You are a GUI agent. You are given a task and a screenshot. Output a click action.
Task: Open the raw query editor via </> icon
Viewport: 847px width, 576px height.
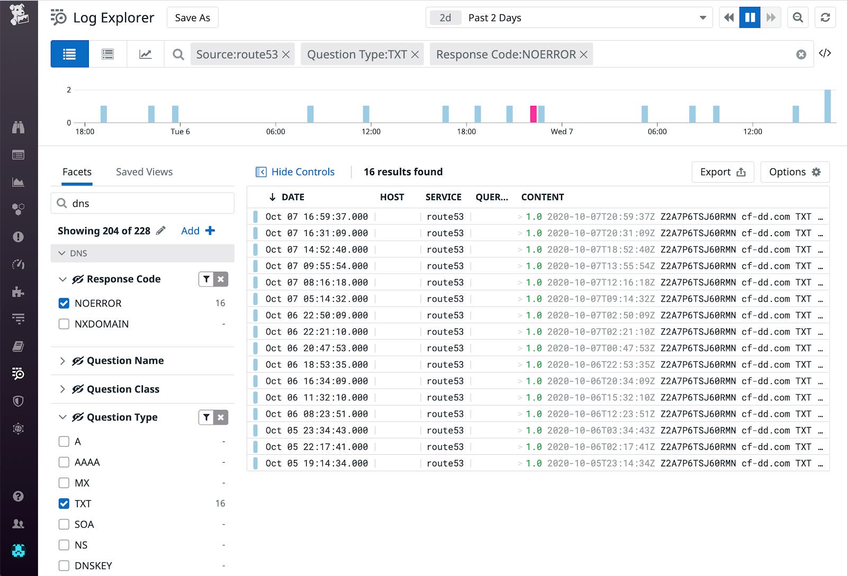(x=826, y=53)
